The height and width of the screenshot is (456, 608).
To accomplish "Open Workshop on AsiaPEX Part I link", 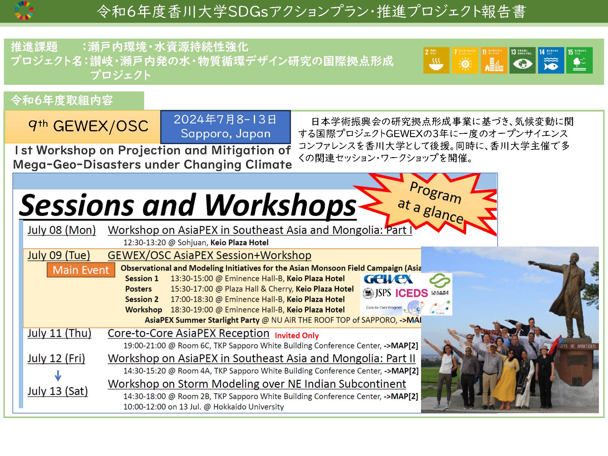I will coord(260,230).
